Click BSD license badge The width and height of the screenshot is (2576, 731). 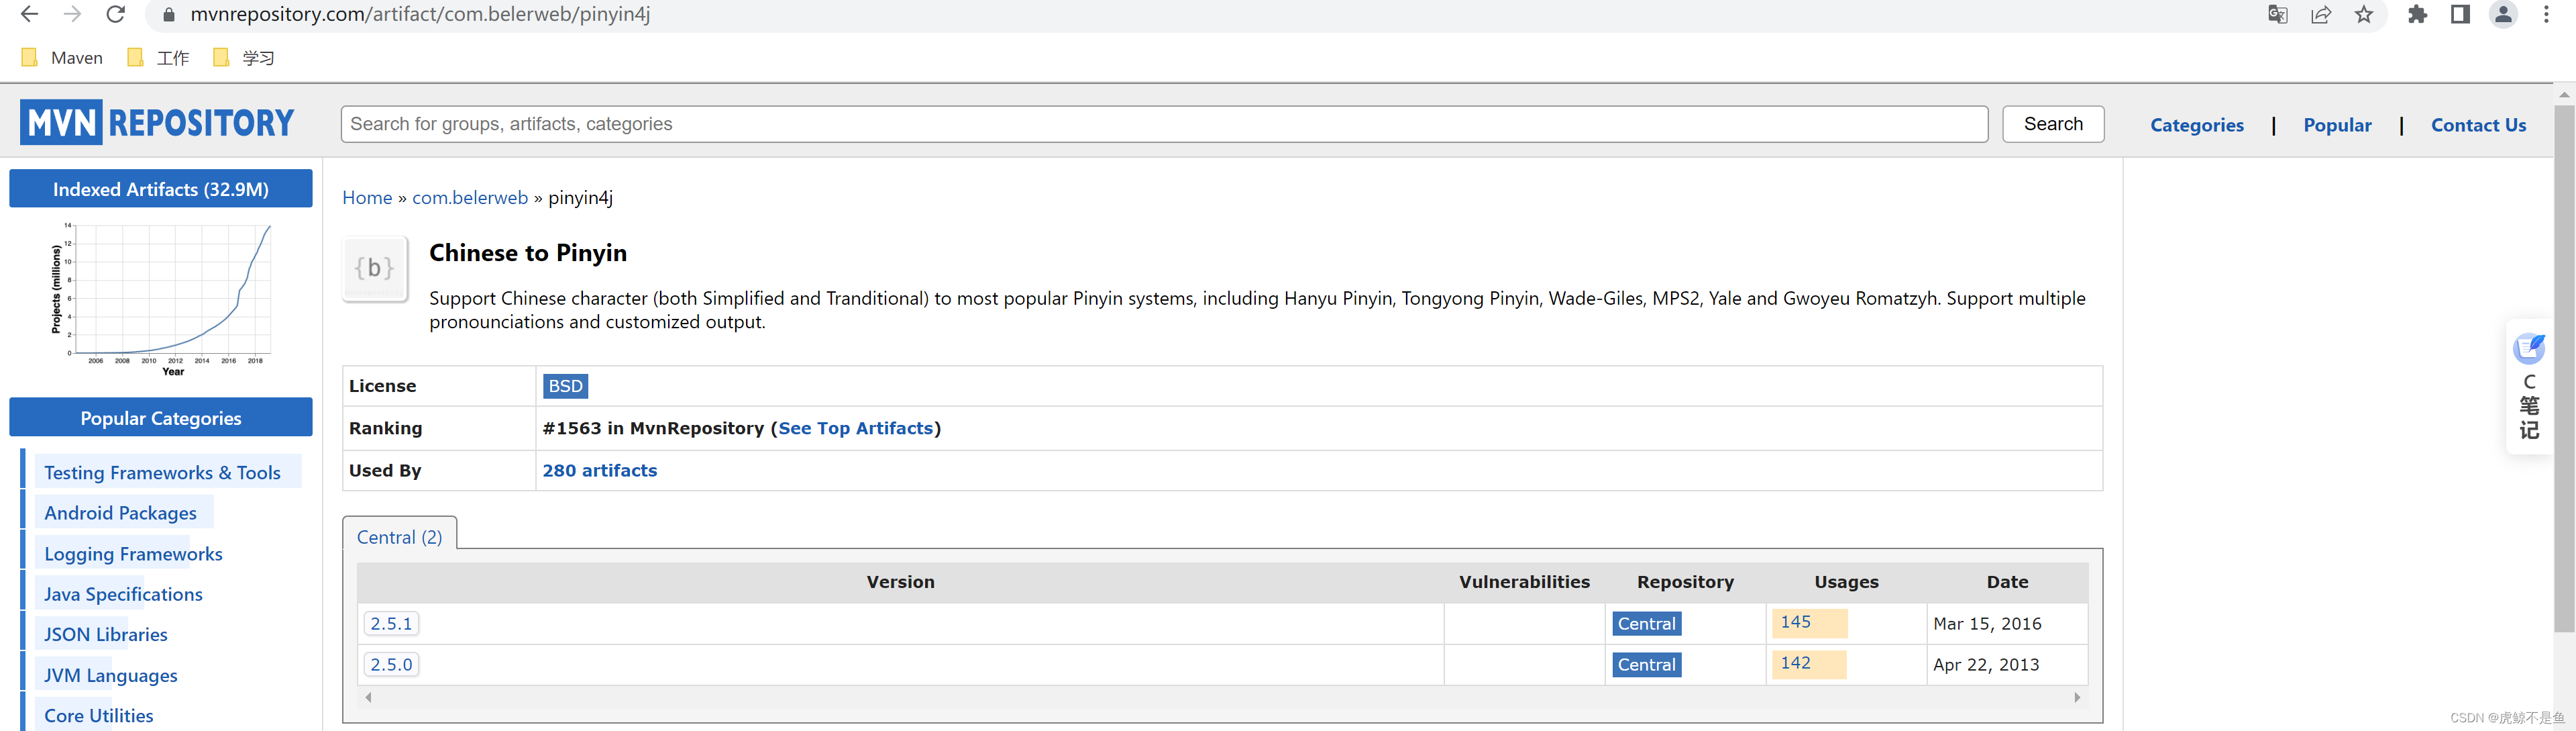click(565, 386)
